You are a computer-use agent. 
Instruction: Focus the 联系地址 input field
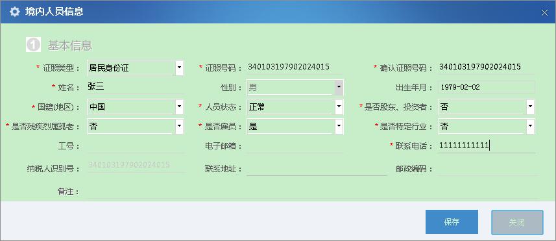coord(317,169)
